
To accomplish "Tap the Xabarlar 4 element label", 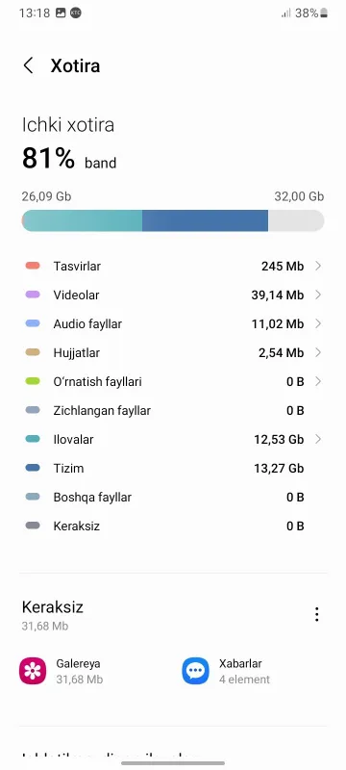I will (x=244, y=671).
